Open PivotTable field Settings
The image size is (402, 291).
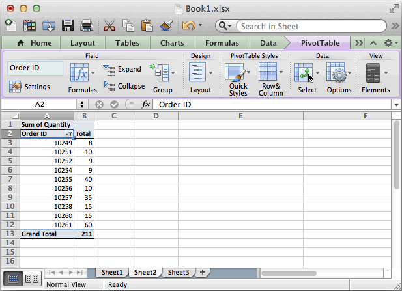click(30, 87)
